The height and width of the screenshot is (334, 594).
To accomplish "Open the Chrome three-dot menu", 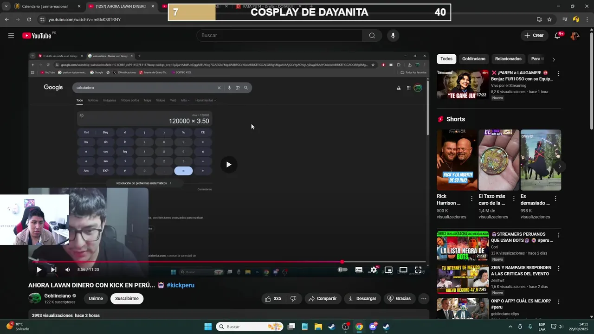I will click(x=588, y=19).
